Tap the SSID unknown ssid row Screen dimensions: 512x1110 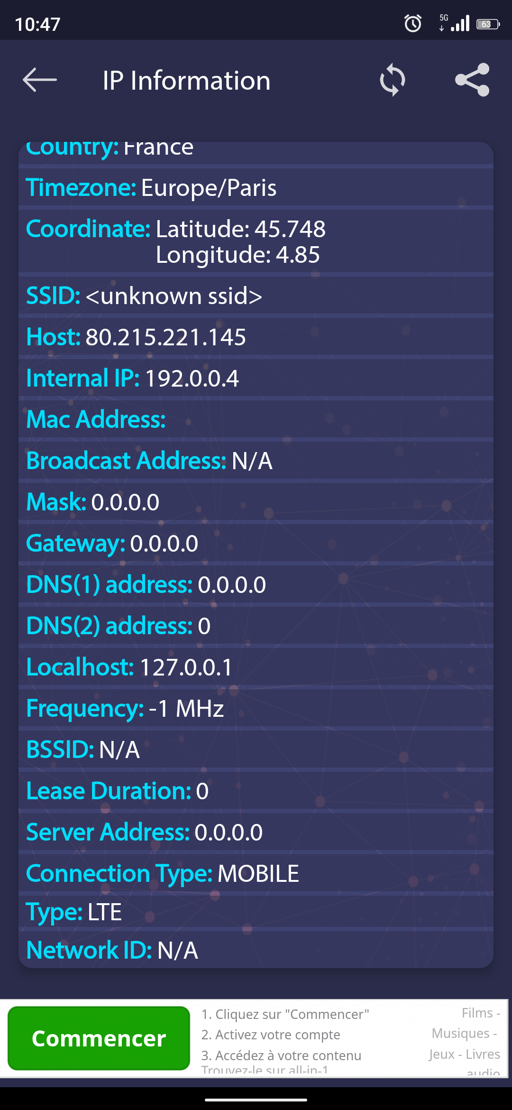tap(145, 296)
